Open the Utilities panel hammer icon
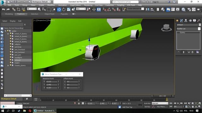 [x=199, y=20]
